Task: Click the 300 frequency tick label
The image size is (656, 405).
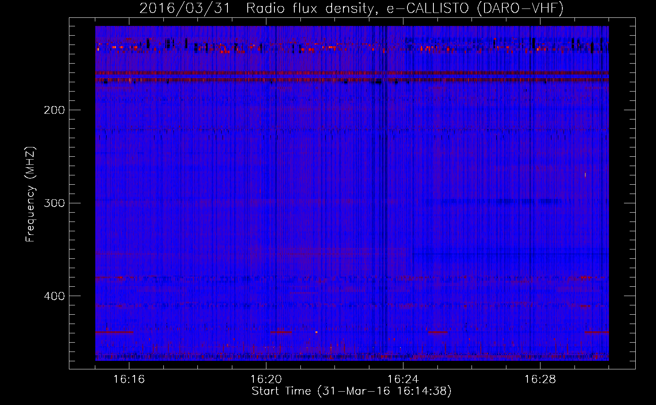Action: pyautogui.click(x=54, y=203)
